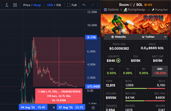The width and height of the screenshot is (171, 111).
Task: Select the 5M timeframe tab
Action: pyautogui.click(x=112, y=71)
